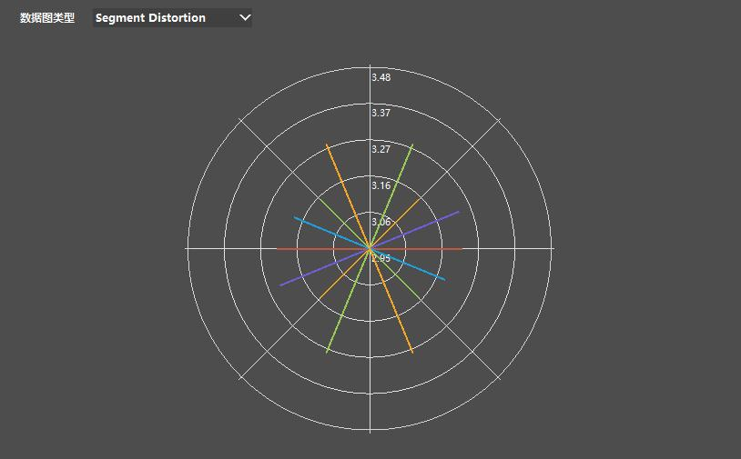Select the bottom end of the long orange line
741x459 pixels.
click(x=412, y=352)
